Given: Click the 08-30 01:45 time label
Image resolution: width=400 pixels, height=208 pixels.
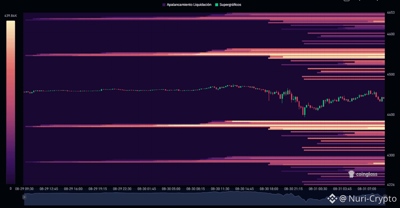Looking at the screenshot, I should (x=147, y=189).
